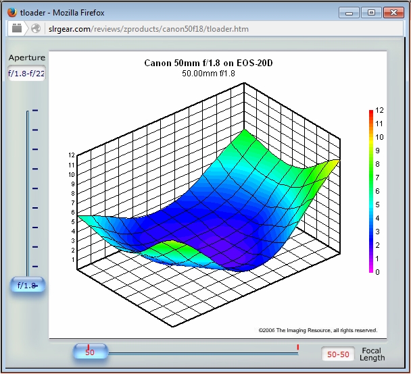Click the Focal Length label
This screenshot has height=374, width=411.
pos(372,354)
